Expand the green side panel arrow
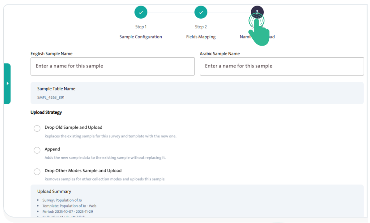The height and width of the screenshot is (223, 370). [7, 83]
